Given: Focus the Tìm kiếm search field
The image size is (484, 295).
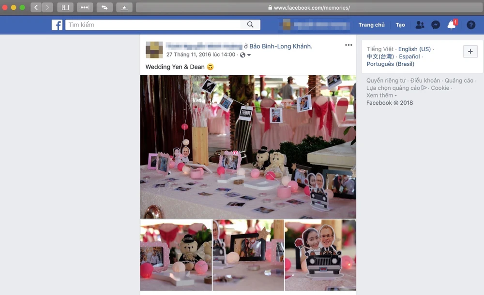Looking at the screenshot, I should 153,25.
